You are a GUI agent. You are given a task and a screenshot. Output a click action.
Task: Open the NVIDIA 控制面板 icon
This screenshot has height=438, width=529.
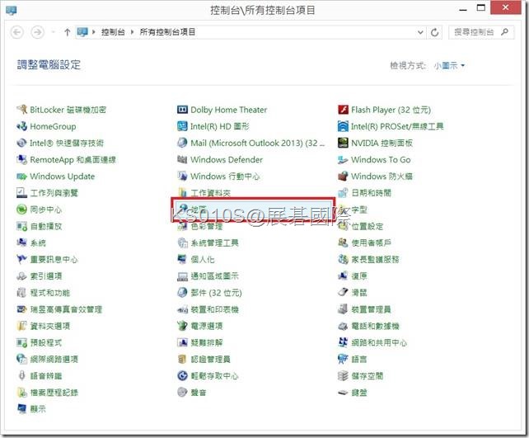click(343, 143)
